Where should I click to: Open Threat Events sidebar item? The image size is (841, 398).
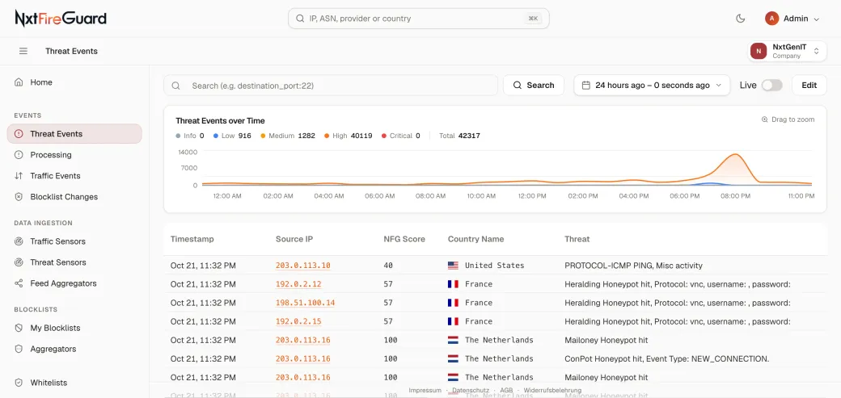coord(74,134)
